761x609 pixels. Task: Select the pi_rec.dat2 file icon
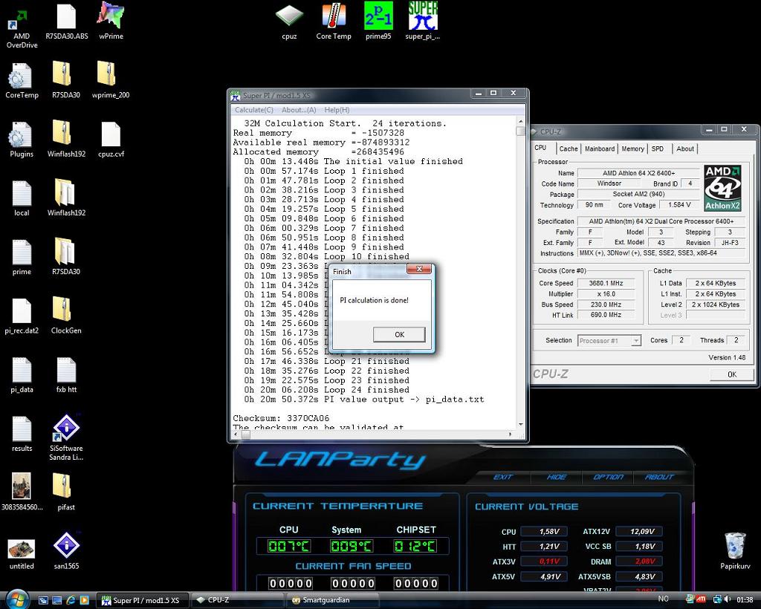[x=22, y=316]
